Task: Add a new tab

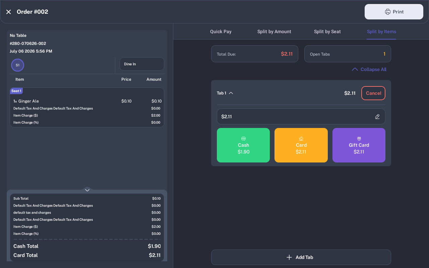Action: click(301, 257)
